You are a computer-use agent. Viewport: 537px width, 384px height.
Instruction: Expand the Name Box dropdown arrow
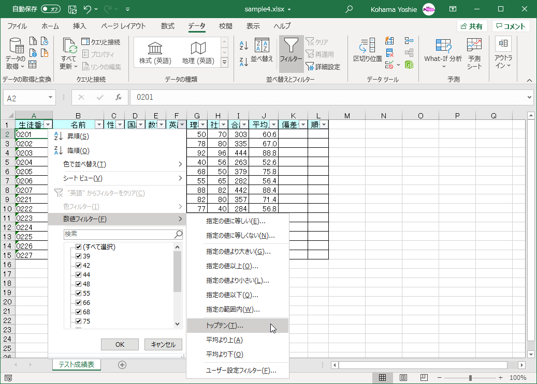point(50,98)
